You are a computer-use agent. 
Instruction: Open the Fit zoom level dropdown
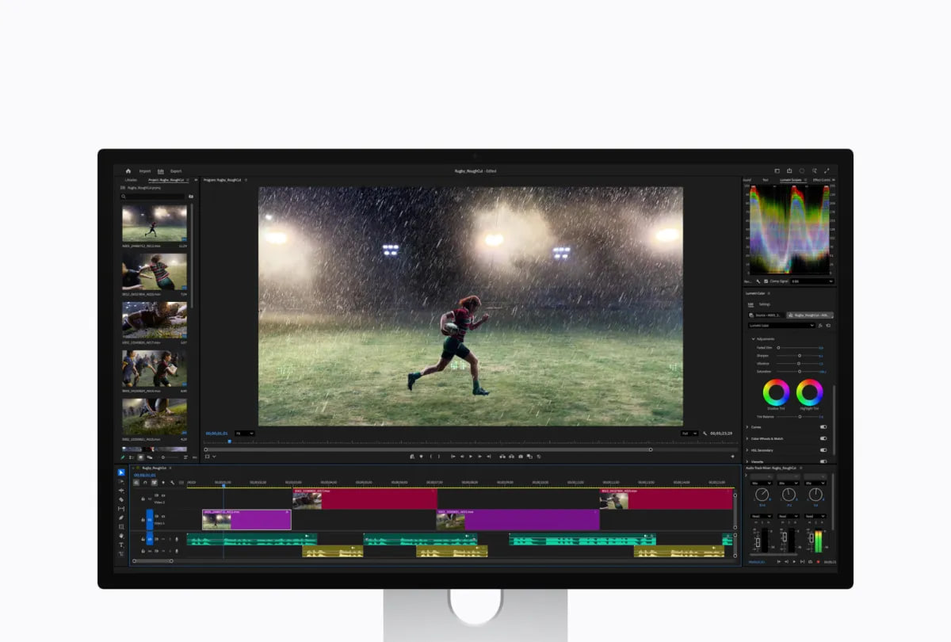point(244,434)
